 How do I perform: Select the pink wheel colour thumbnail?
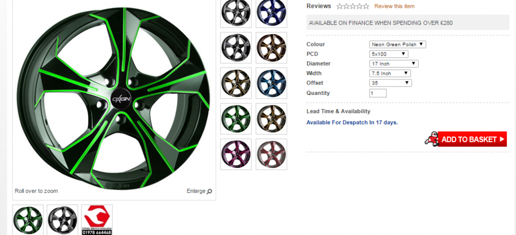236,154
